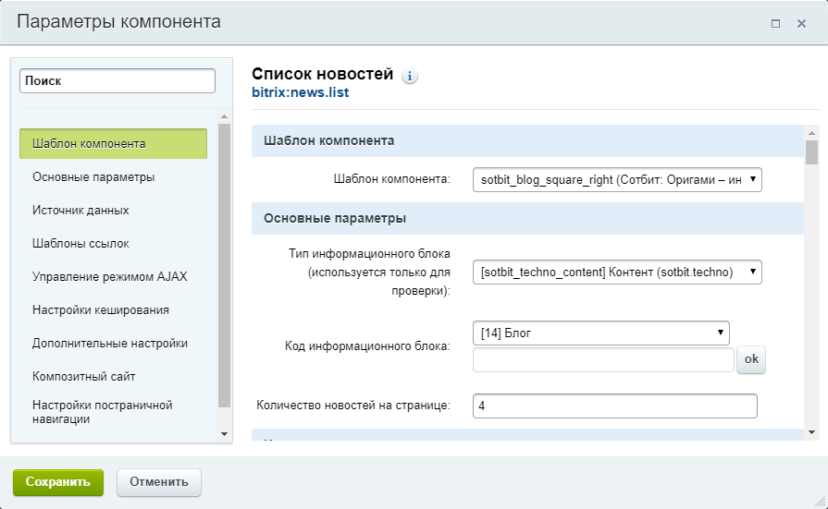
Task: Open the Тип информационного блока dropdown
Action: tap(617, 273)
